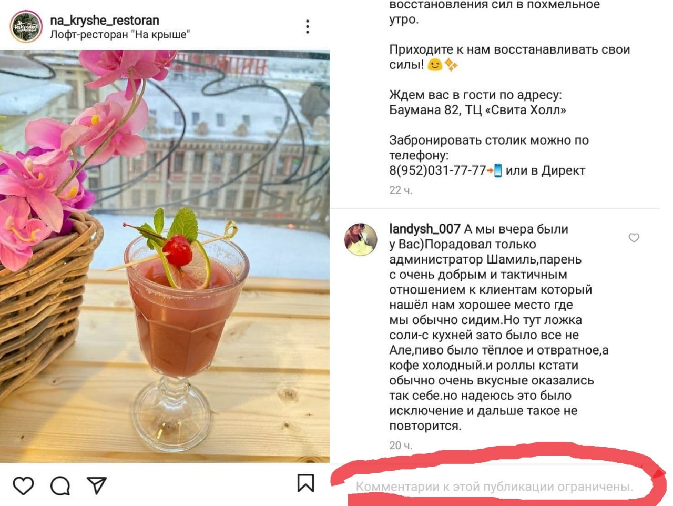Click the winking emoji in the caption
This screenshot has height=506, width=673.
tap(434, 65)
